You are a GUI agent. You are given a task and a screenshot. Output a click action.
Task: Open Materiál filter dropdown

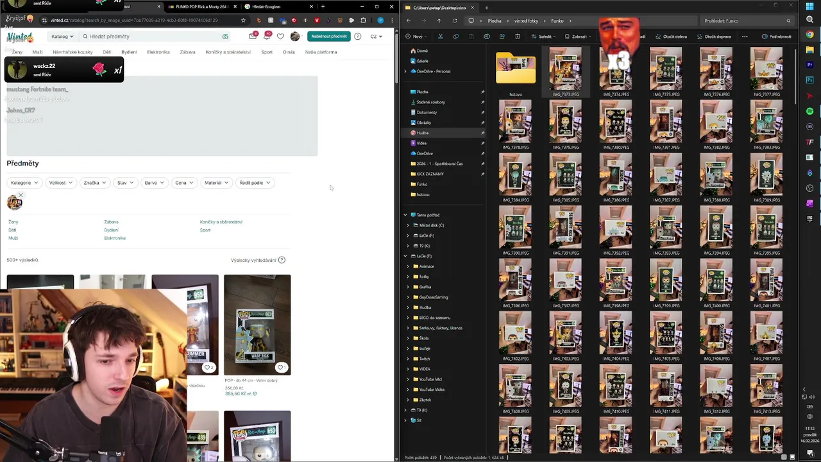click(216, 183)
